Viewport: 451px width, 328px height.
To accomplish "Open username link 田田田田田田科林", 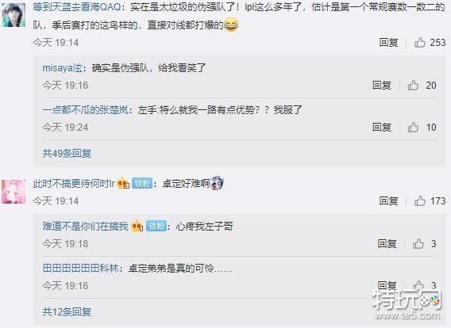I will pyautogui.click(x=81, y=269).
